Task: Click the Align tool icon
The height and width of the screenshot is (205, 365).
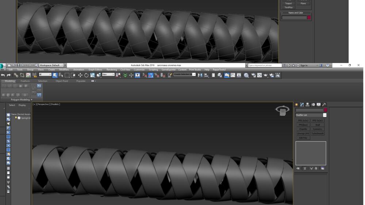Action: pyautogui.click(x=206, y=75)
